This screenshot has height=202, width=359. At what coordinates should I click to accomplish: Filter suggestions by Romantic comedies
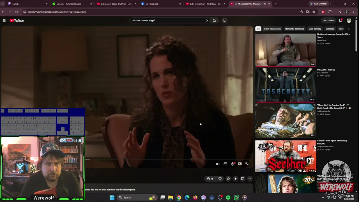coord(294,29)
